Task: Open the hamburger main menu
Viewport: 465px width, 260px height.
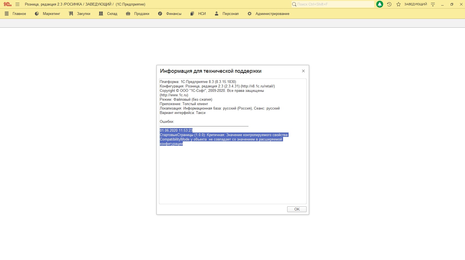Action: [17, 4]
